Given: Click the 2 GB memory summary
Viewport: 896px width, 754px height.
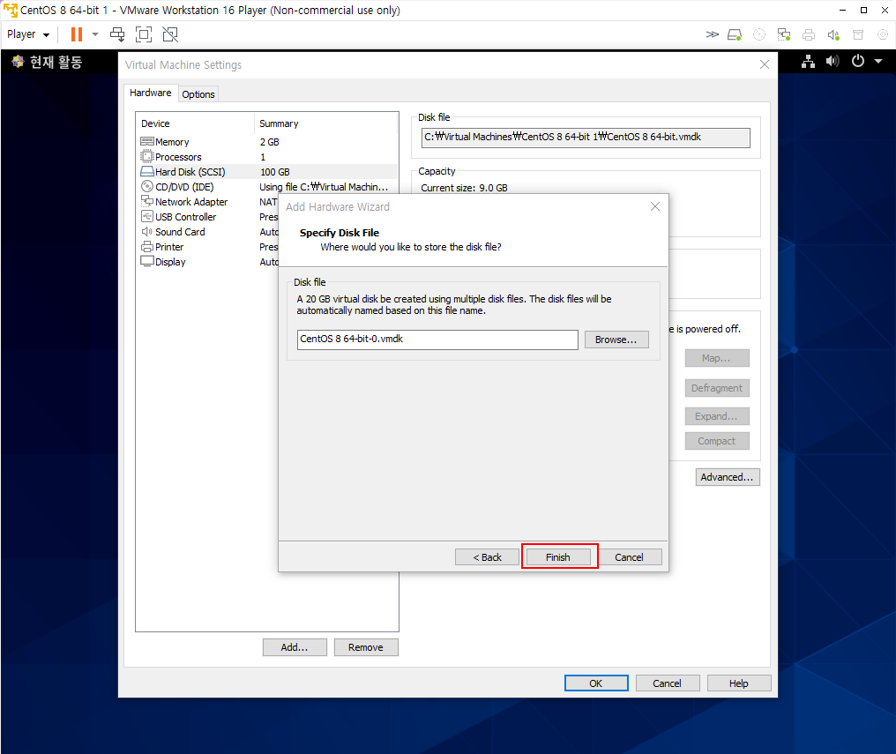Looking at the screenshot, I should (270, 142).
